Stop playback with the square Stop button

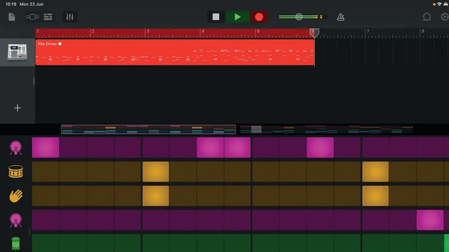216,17
